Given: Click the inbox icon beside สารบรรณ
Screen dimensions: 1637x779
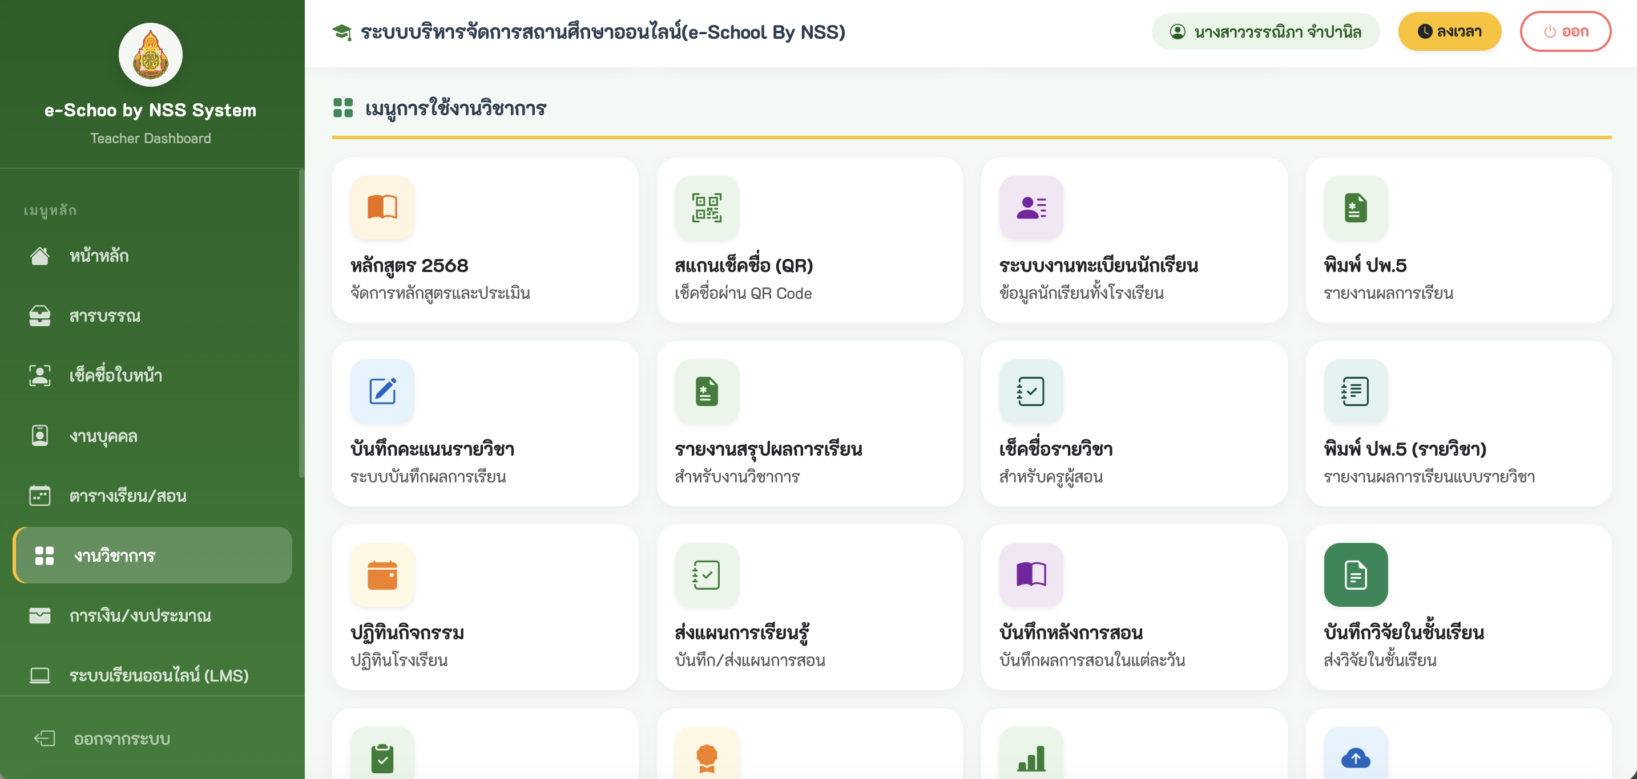Looking at the screenshot, I should click(39, 315).
